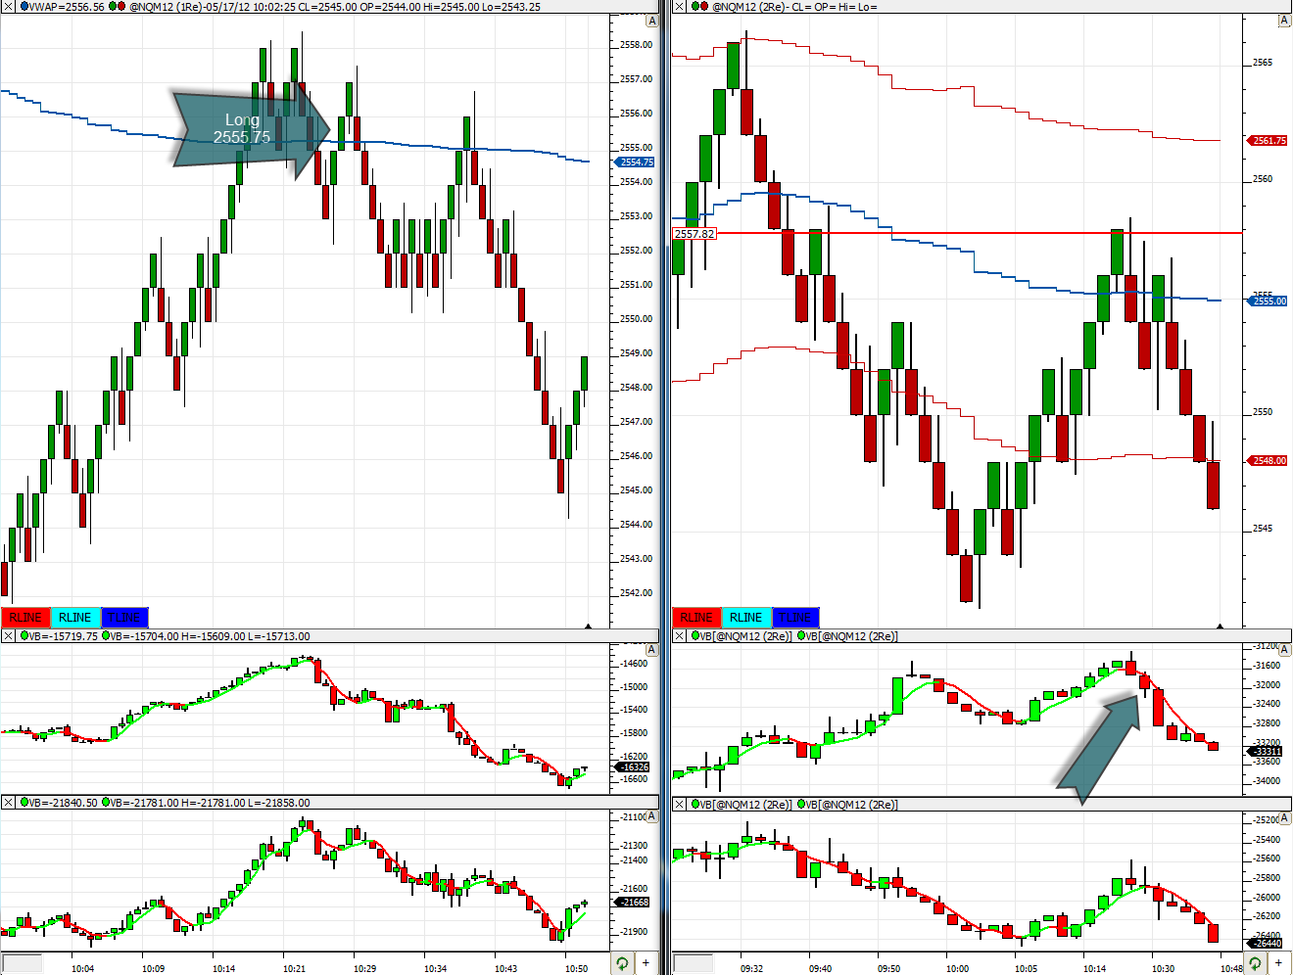The width and height of the screenshot is (1293, 975).
Task: Close the right lower VB indicator panel
Action: click(x=680, y=804)
